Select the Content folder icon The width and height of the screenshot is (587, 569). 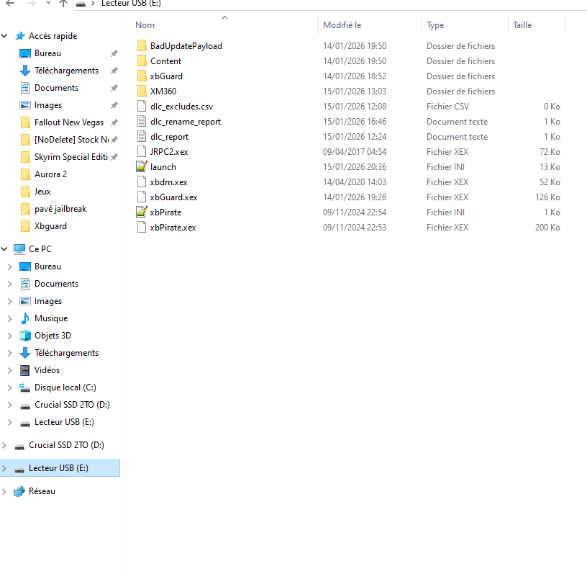pyautogui.click(x=142, y=61)
